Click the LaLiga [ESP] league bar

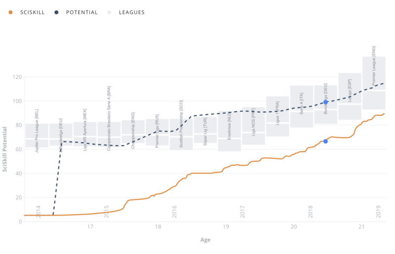click(x=350, y=96)
